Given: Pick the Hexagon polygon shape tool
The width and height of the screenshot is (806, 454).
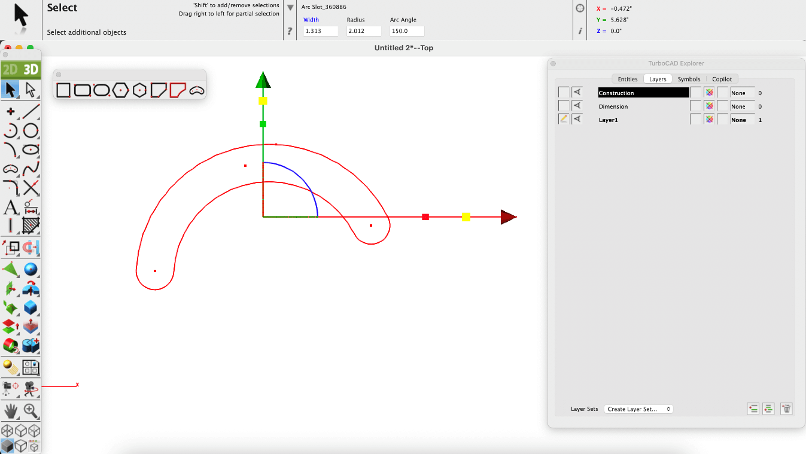Looking at the screenshot, I should click(x=120, y=90).
